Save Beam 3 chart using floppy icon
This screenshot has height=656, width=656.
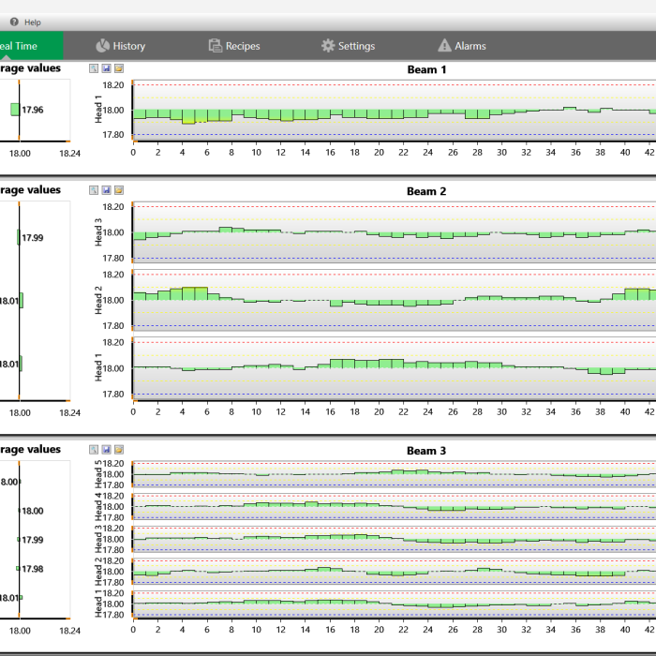[106, 450]
